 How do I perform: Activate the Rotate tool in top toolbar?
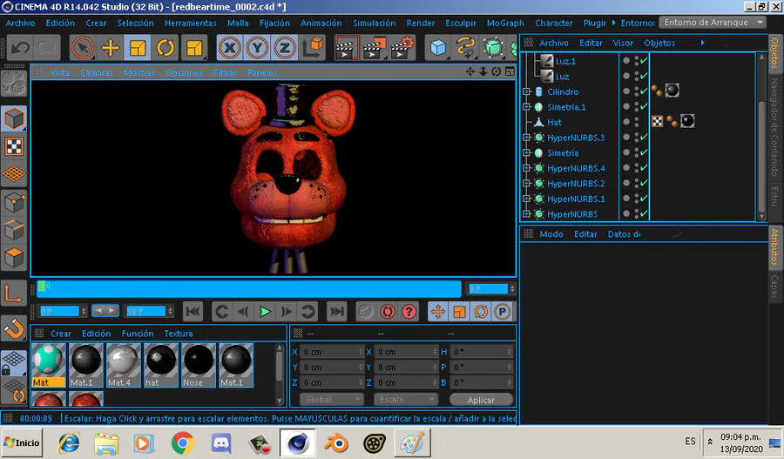(x=165, y=48)
